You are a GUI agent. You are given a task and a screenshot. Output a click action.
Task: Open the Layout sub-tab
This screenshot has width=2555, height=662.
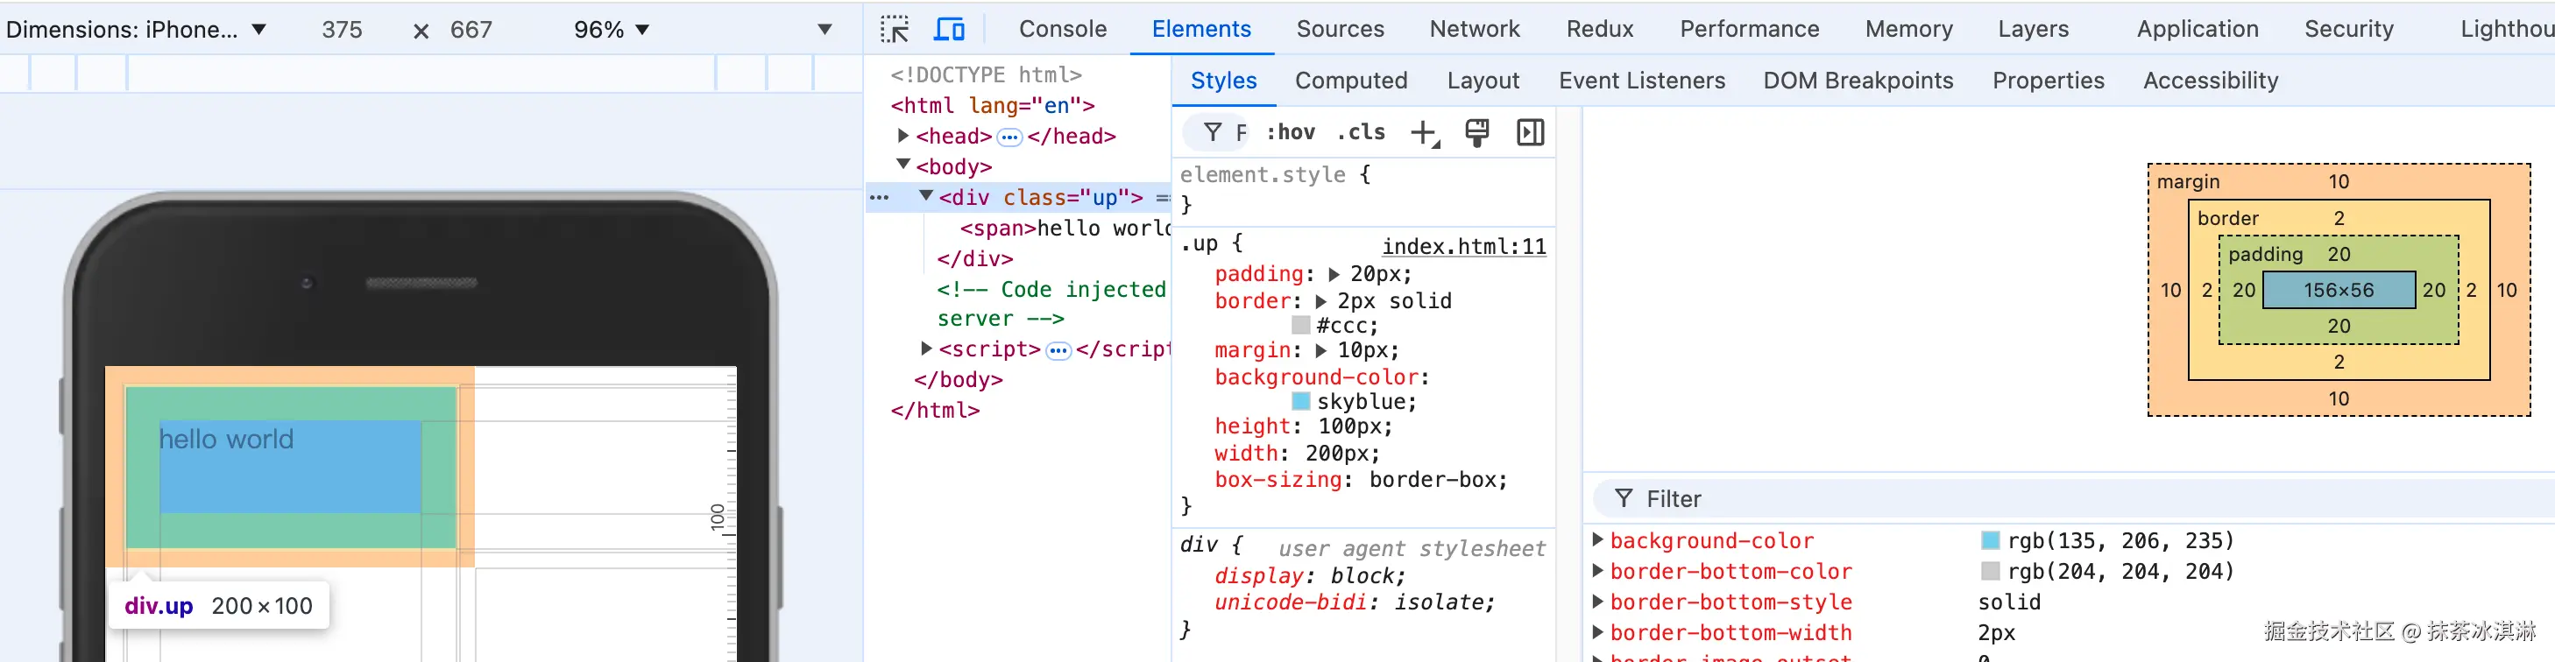pyautogui.click(x=1483, y=81)
